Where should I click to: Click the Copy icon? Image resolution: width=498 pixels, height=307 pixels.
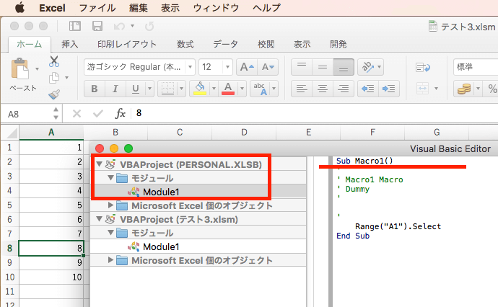tap(54, 78)
